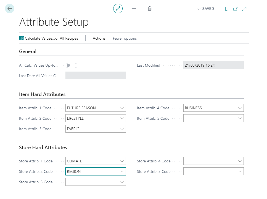Expand the Item Attrib. 4 Code dropdown
267x199 pixels.
click(x=240, y=108)
